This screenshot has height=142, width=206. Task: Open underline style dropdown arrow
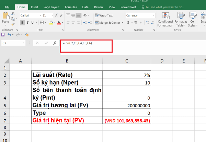pyautogui.click(x=36, y=22)
